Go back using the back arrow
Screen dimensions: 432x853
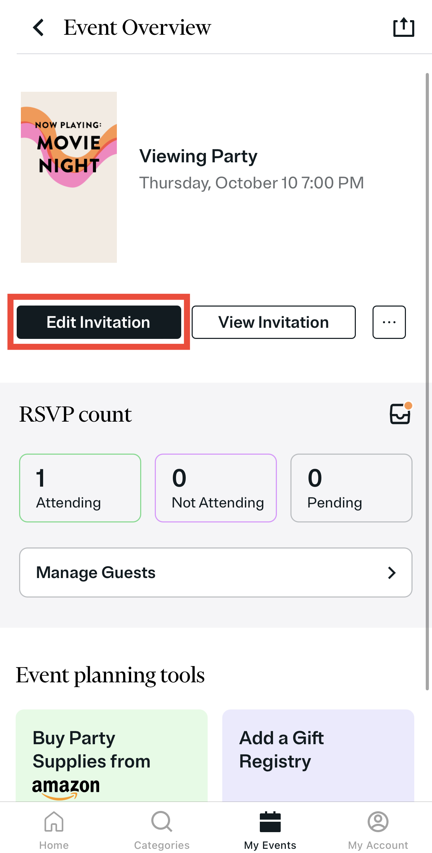click(38, 27)
